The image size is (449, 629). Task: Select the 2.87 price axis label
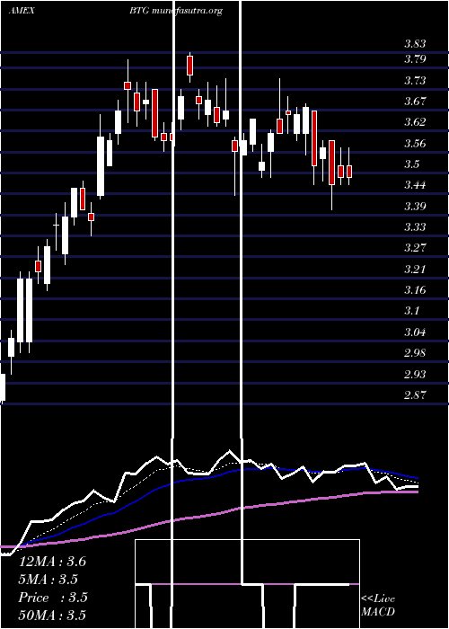[415, 394]
